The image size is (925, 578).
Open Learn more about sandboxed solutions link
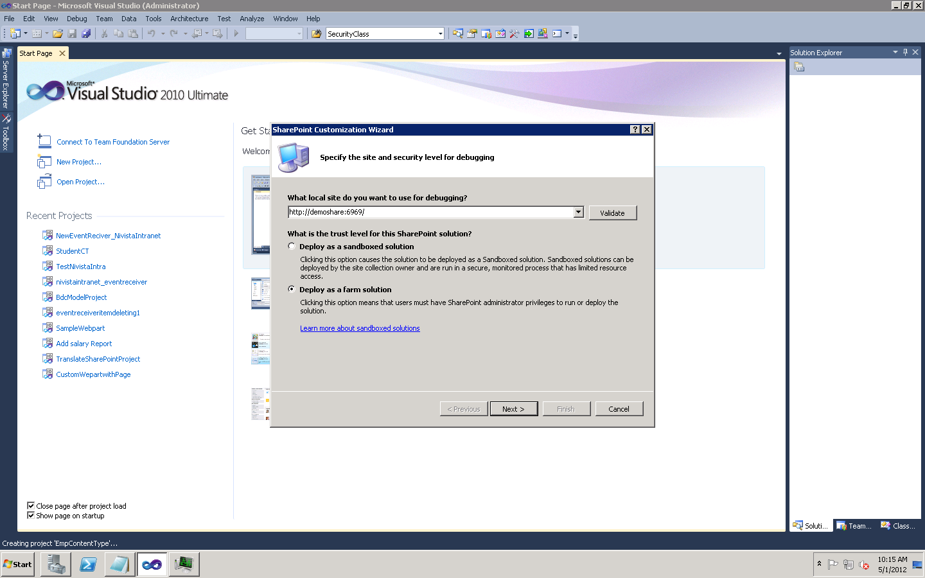[360, 328]
